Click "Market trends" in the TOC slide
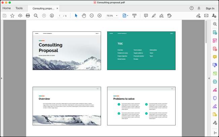Image resolution: width=219 pixels, height=137 pixels. tap(122, 59)
